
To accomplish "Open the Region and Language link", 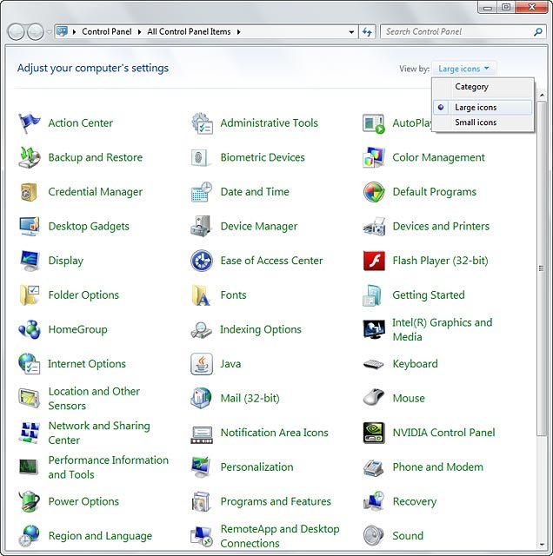I will [100, 536].
